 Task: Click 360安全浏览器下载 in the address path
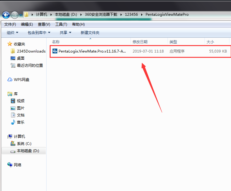pyautogui.click(x=101, y=15)
